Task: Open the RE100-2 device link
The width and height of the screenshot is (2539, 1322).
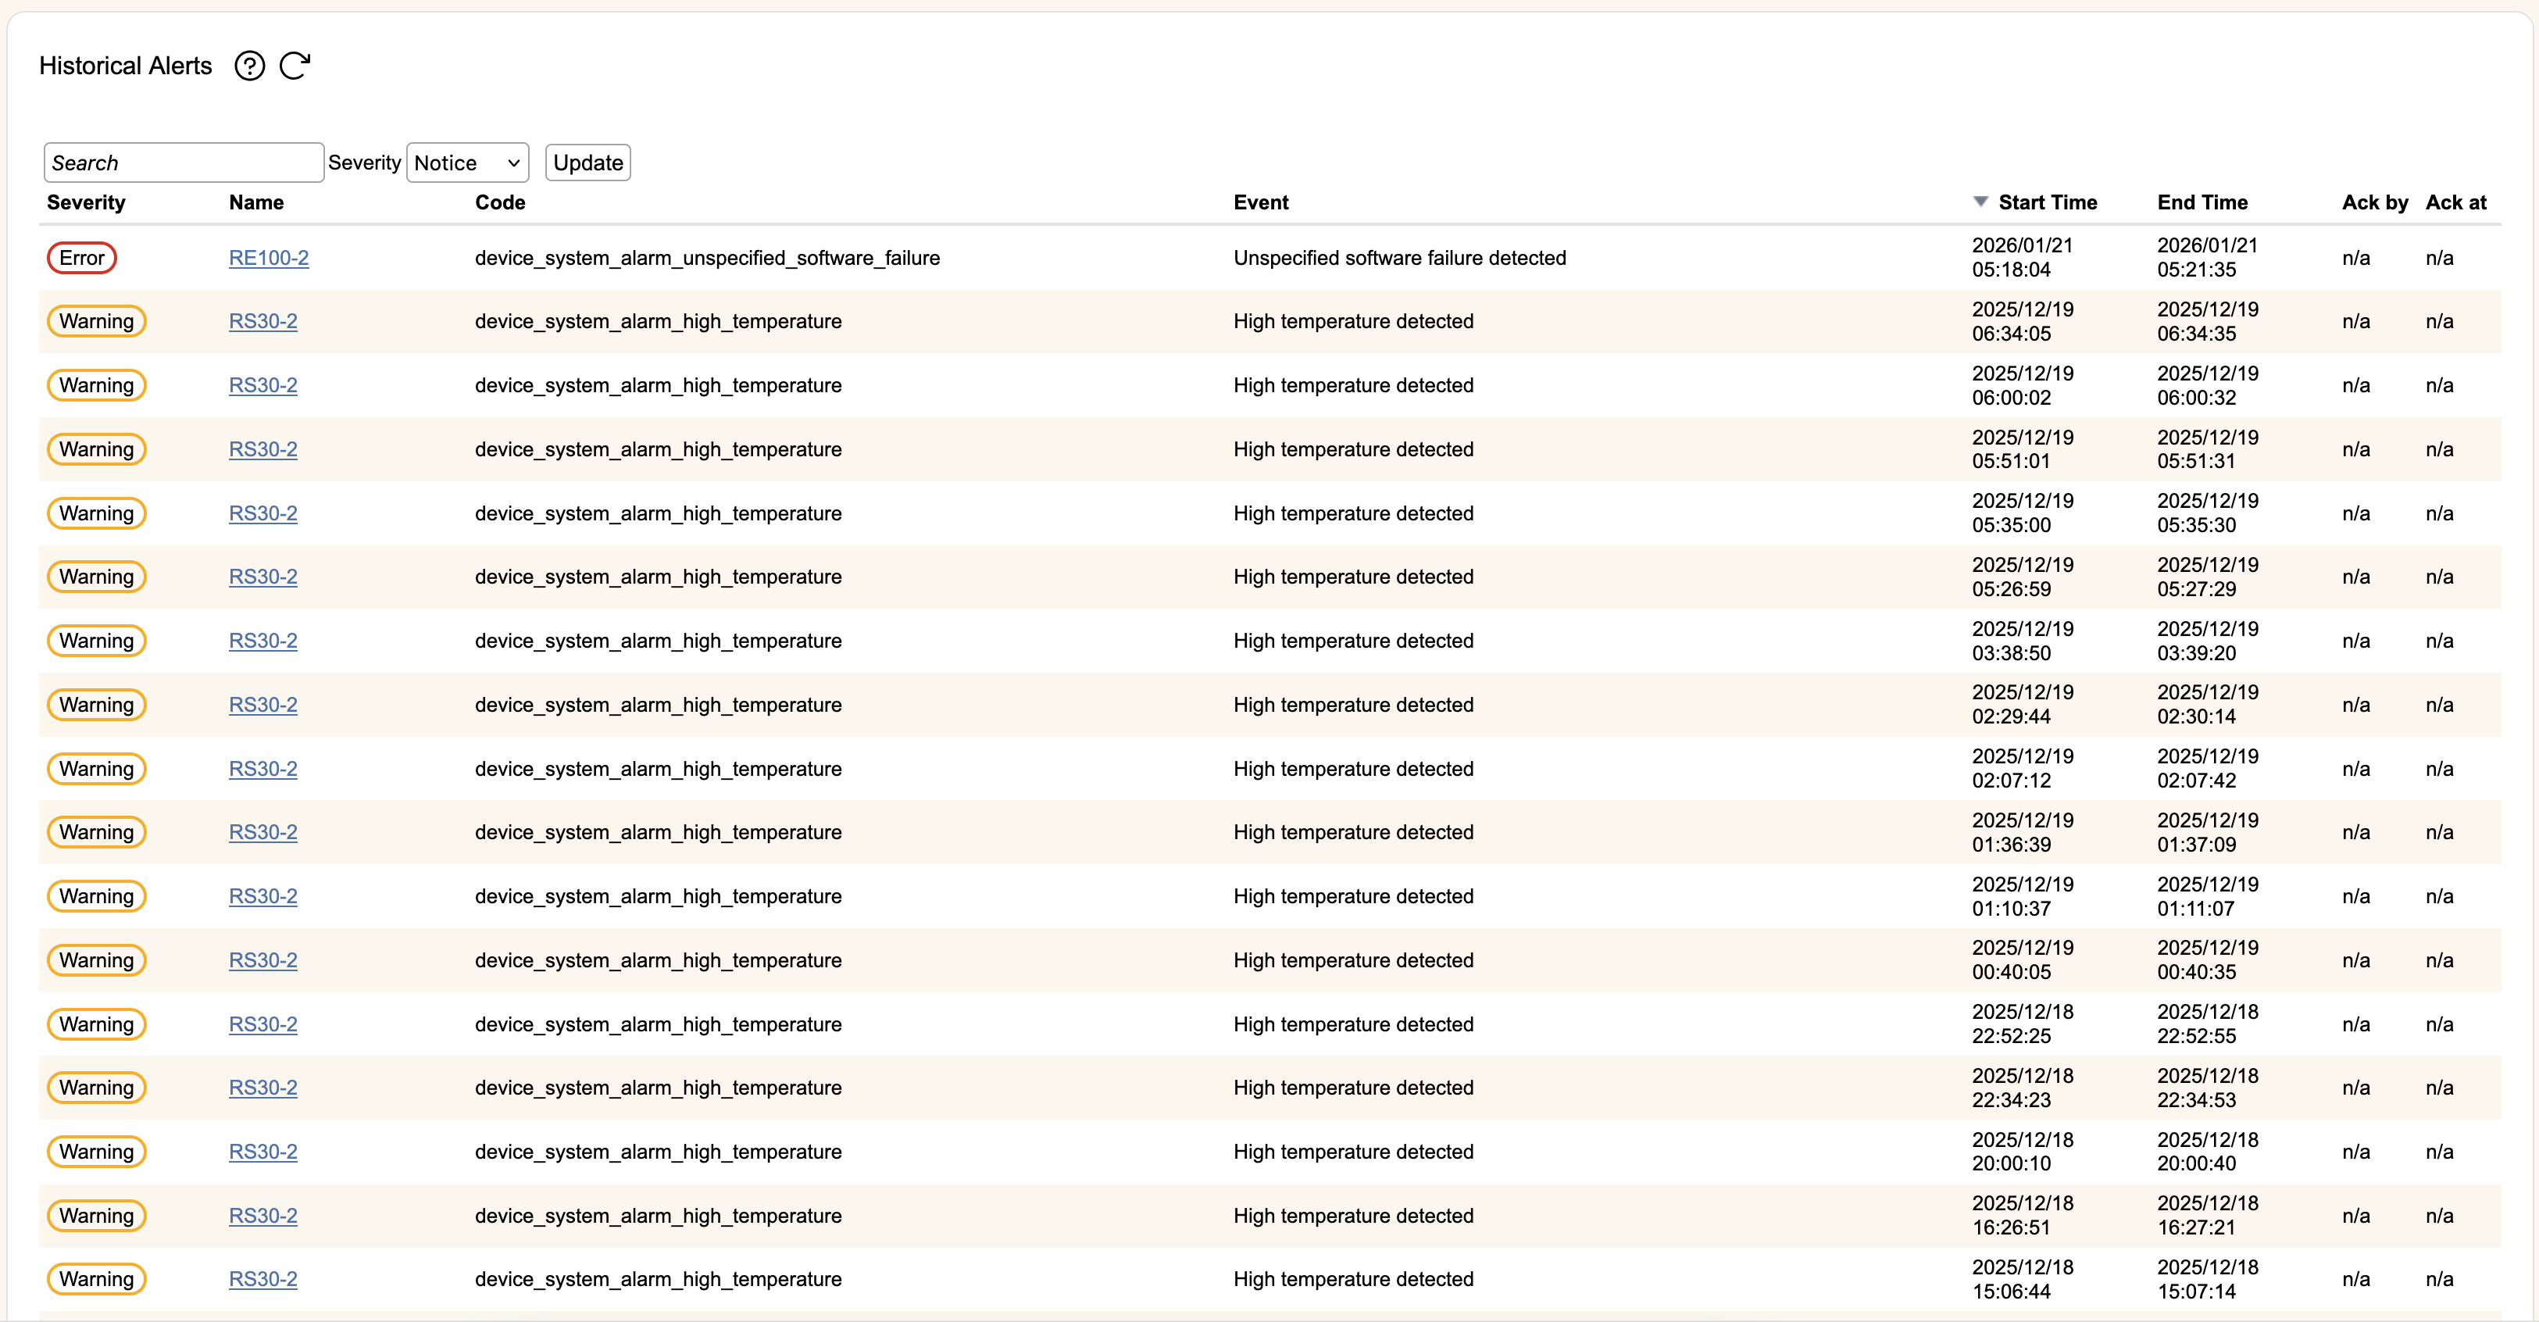Action: [x=269, y=259]
